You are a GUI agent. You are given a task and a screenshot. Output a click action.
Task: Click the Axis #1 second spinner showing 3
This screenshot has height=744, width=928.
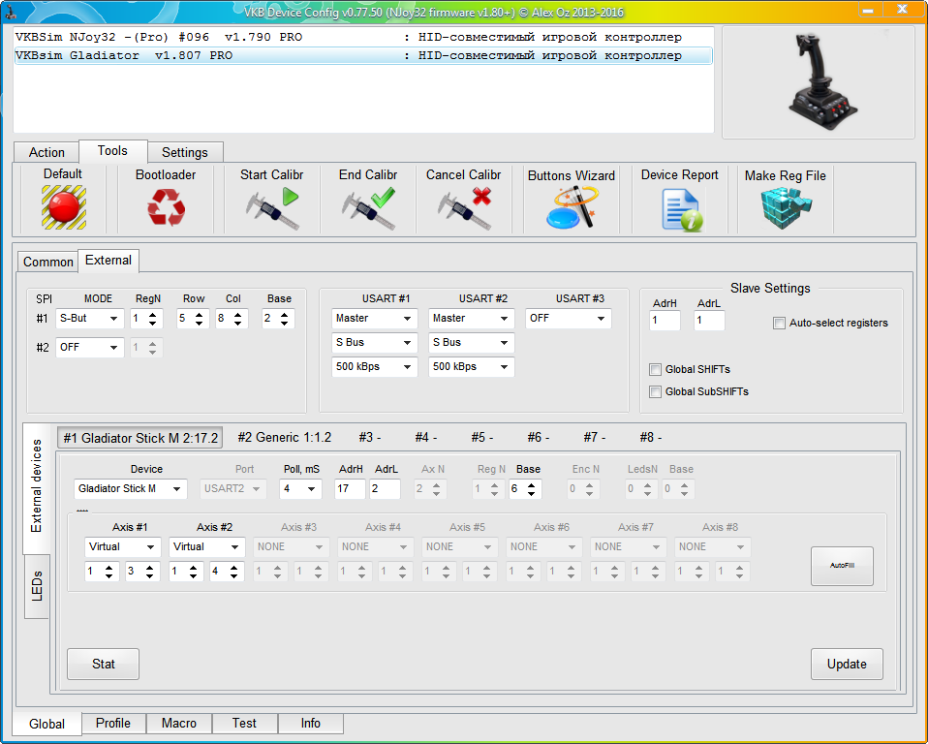pyautogui.click(x=142, y=572)
